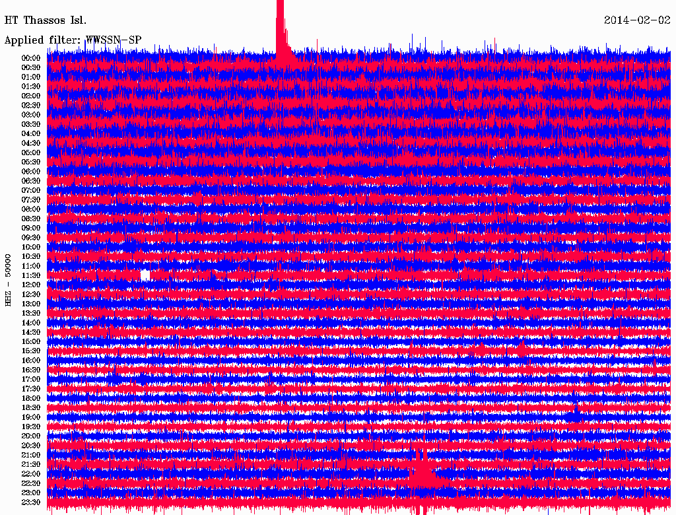
Task: Select the 11:30 time label
Action: (30, 275)
